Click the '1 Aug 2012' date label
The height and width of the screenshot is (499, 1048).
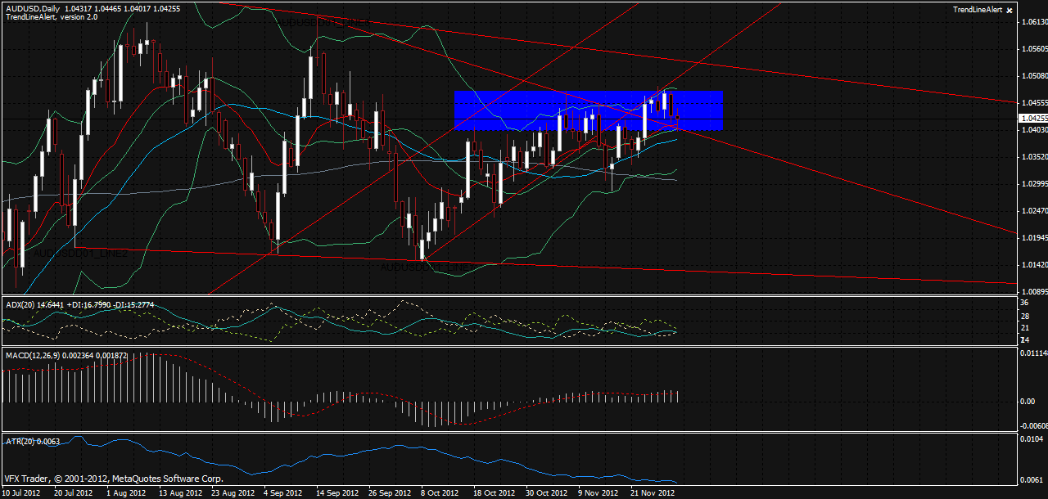(x=127, y=493)
